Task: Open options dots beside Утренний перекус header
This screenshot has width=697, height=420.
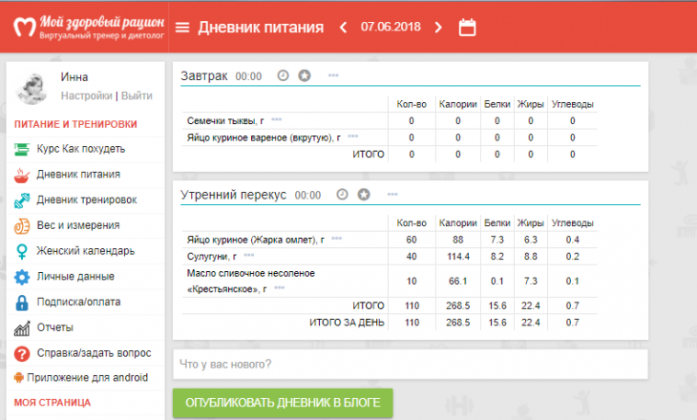Action: 391,194
